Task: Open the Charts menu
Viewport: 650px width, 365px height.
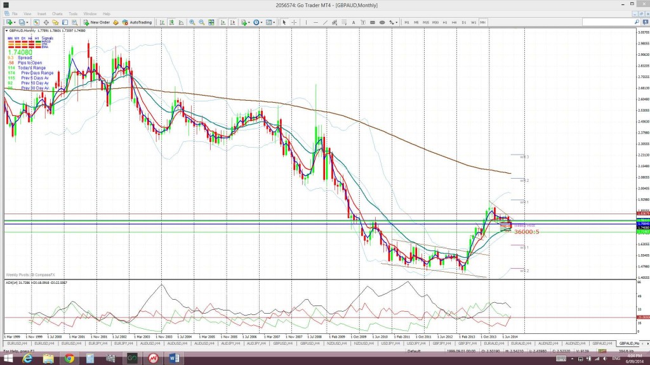Action: [x=57, y=13]
